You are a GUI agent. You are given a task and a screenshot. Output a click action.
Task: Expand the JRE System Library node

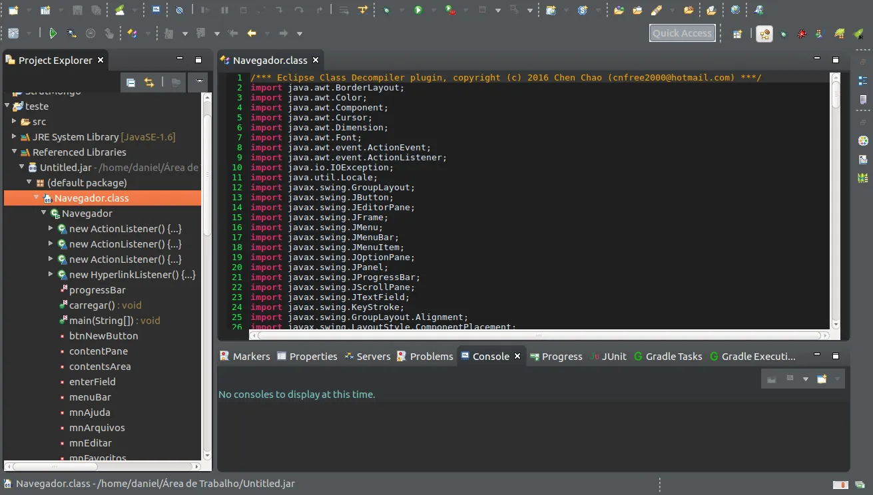click(14, 136)
